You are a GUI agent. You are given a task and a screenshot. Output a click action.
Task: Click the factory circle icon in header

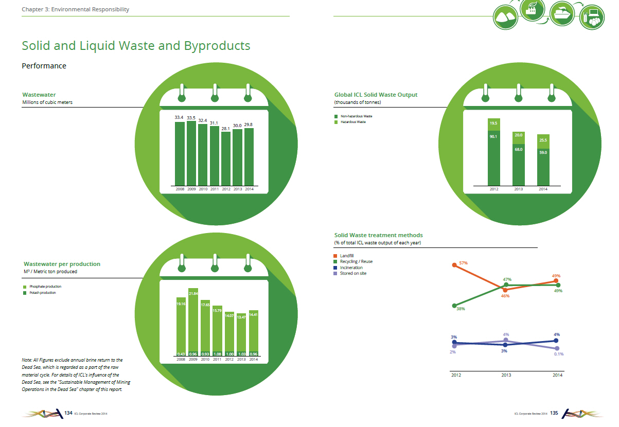point(533,9)
